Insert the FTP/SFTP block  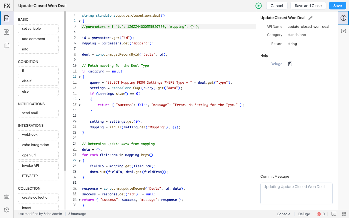point(38,176)
